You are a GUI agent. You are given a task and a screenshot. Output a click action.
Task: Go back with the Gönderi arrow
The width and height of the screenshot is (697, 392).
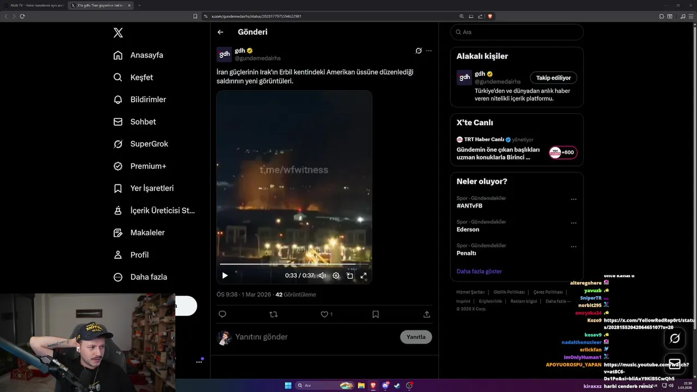(221, 32)
